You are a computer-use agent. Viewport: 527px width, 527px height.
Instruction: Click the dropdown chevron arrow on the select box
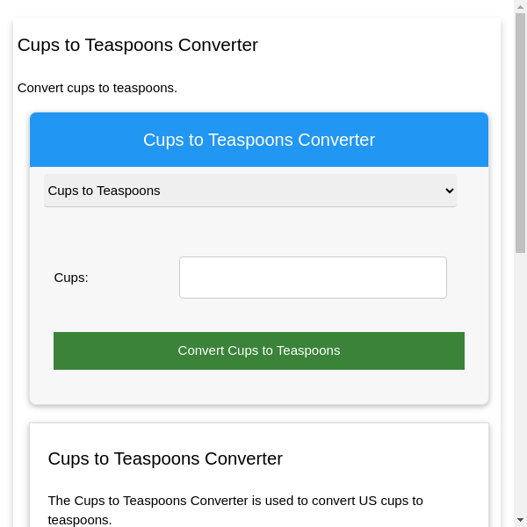[x=450, y=191]
